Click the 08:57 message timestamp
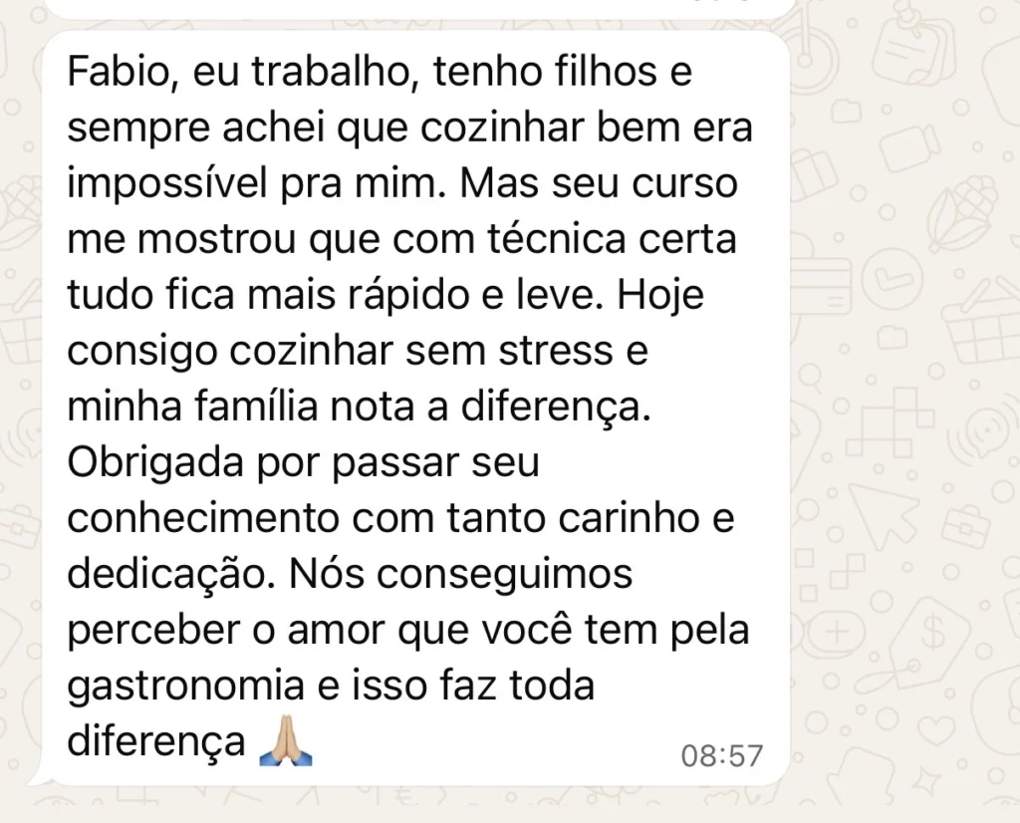1020x823 pixels. pyautogui.click(x=721, y=756)
